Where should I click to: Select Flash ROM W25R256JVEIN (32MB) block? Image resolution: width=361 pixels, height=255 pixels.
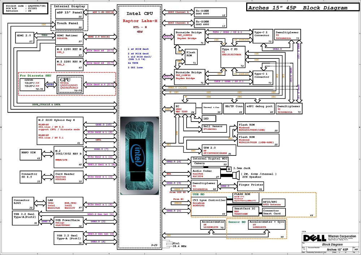(258, 127)
